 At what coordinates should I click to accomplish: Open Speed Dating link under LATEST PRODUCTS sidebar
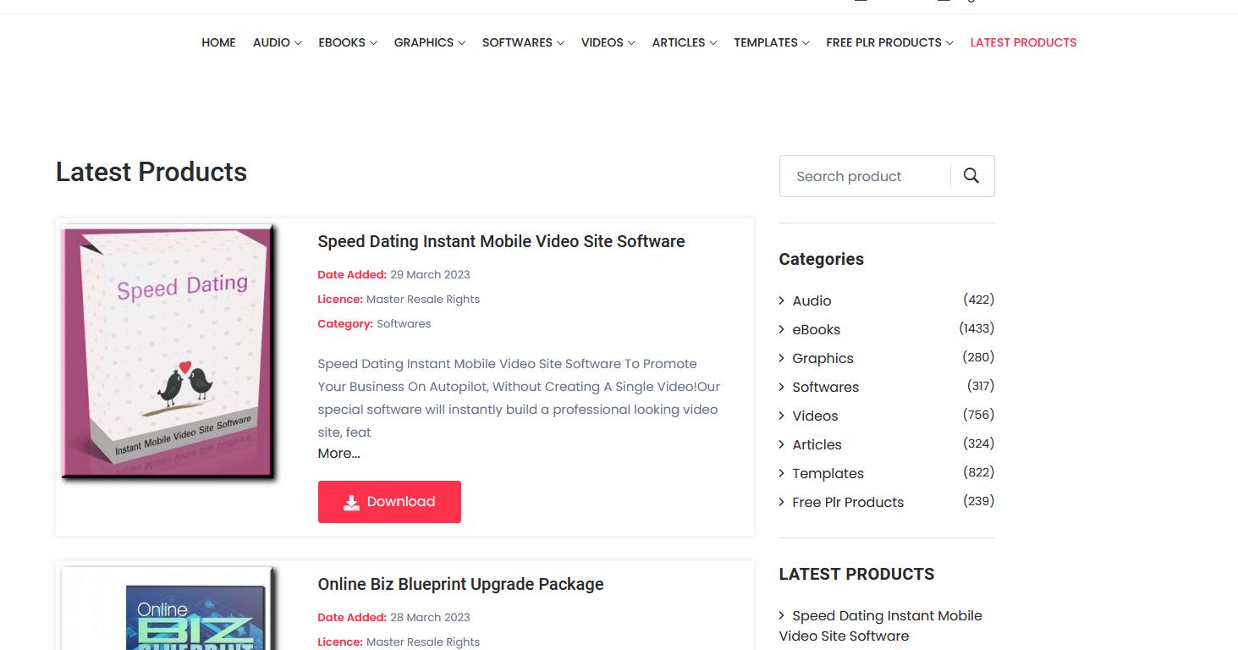click(881, 625)
